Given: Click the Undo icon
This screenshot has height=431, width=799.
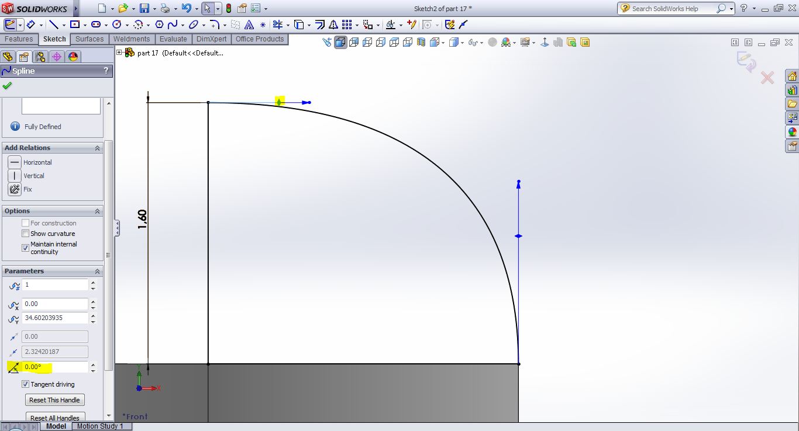Looking at the screenshot, I should point(186,8).
